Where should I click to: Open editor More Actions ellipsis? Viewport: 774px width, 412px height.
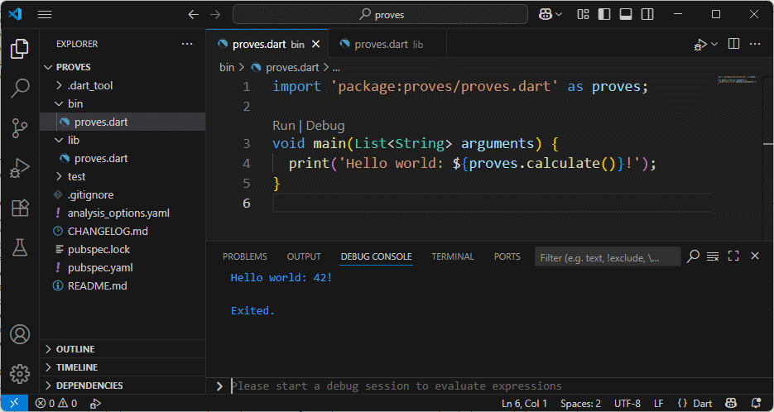point(755,44)
